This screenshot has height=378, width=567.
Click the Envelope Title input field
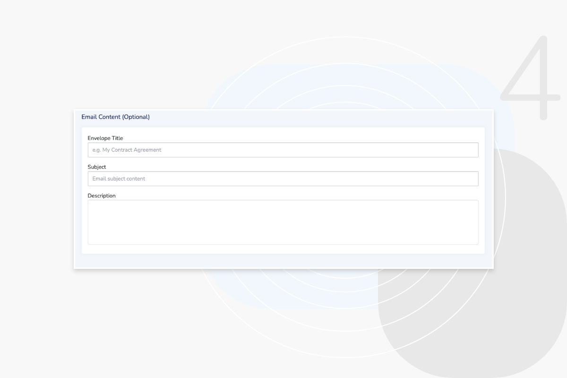click(x=283, y=150)
